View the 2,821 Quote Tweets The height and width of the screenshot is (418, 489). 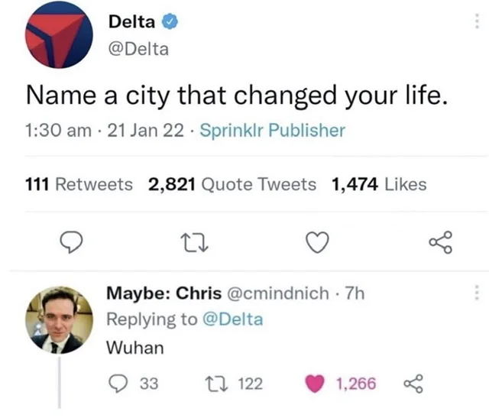point(231,184)
